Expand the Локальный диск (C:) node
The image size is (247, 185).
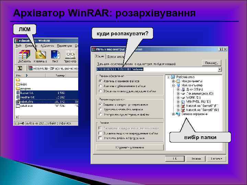178,94
